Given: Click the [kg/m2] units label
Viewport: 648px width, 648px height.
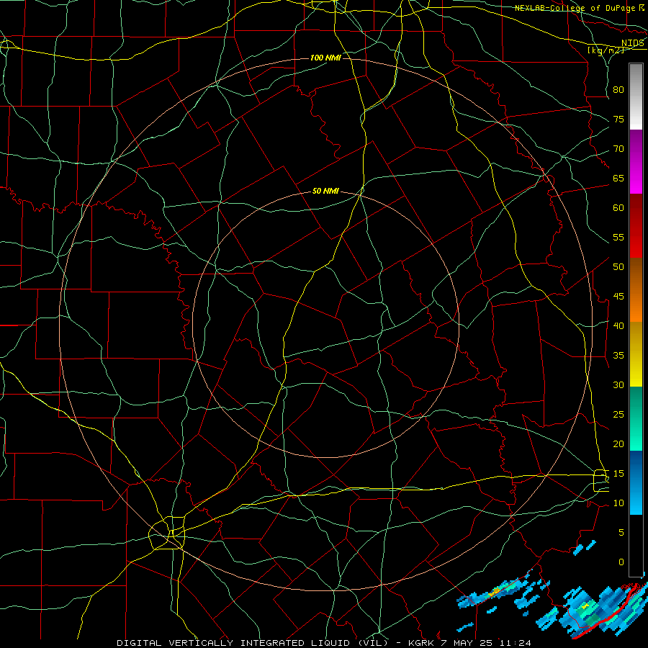Looking at the screenshot, I should point(606,50).
